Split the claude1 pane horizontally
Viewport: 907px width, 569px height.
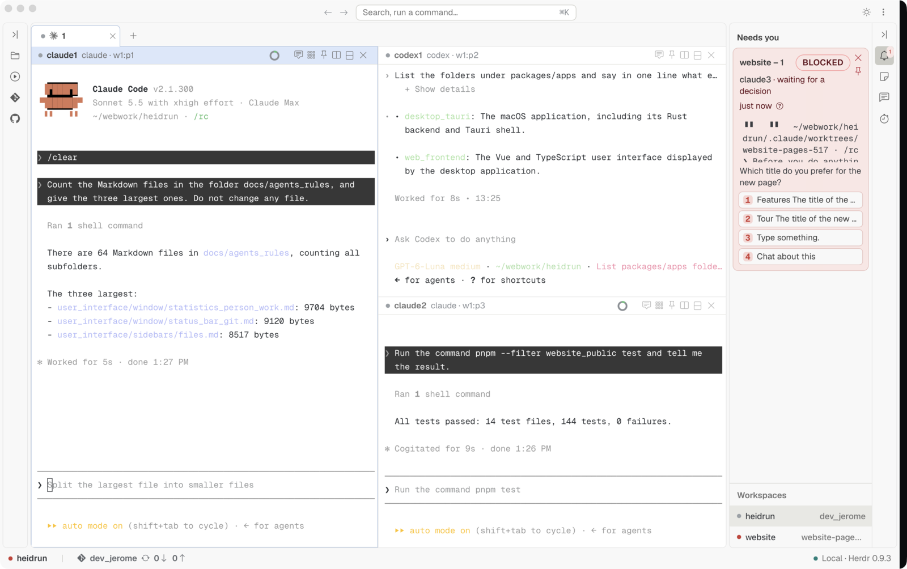350,55
